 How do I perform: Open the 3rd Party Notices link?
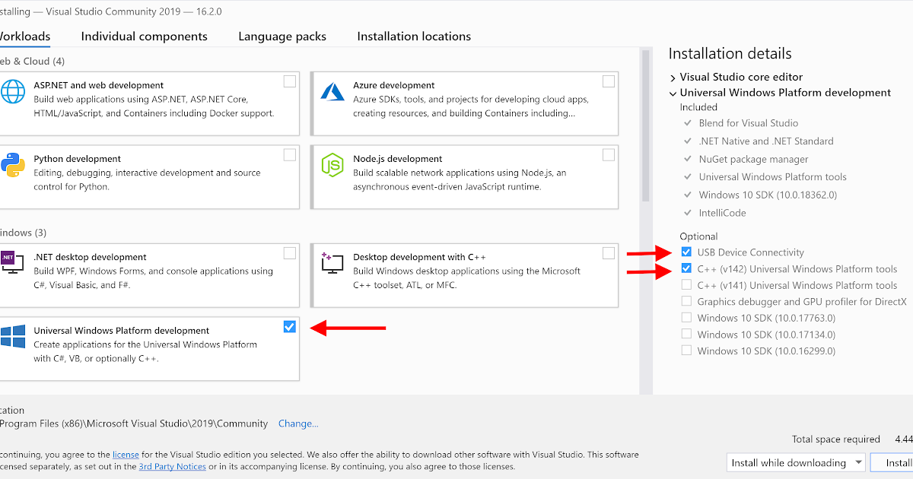(172, 466)
